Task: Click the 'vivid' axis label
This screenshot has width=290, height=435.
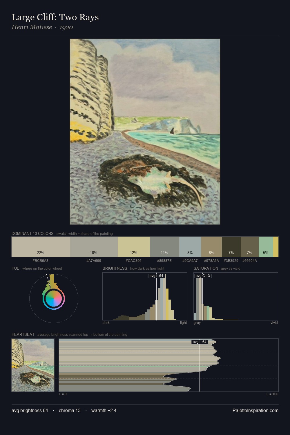Action: tap(274, 323)
